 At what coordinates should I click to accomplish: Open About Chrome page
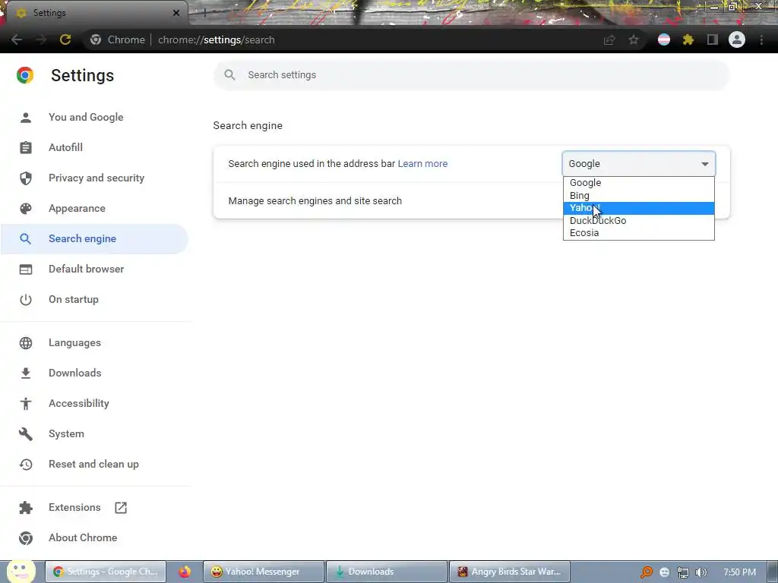(83, 538)
